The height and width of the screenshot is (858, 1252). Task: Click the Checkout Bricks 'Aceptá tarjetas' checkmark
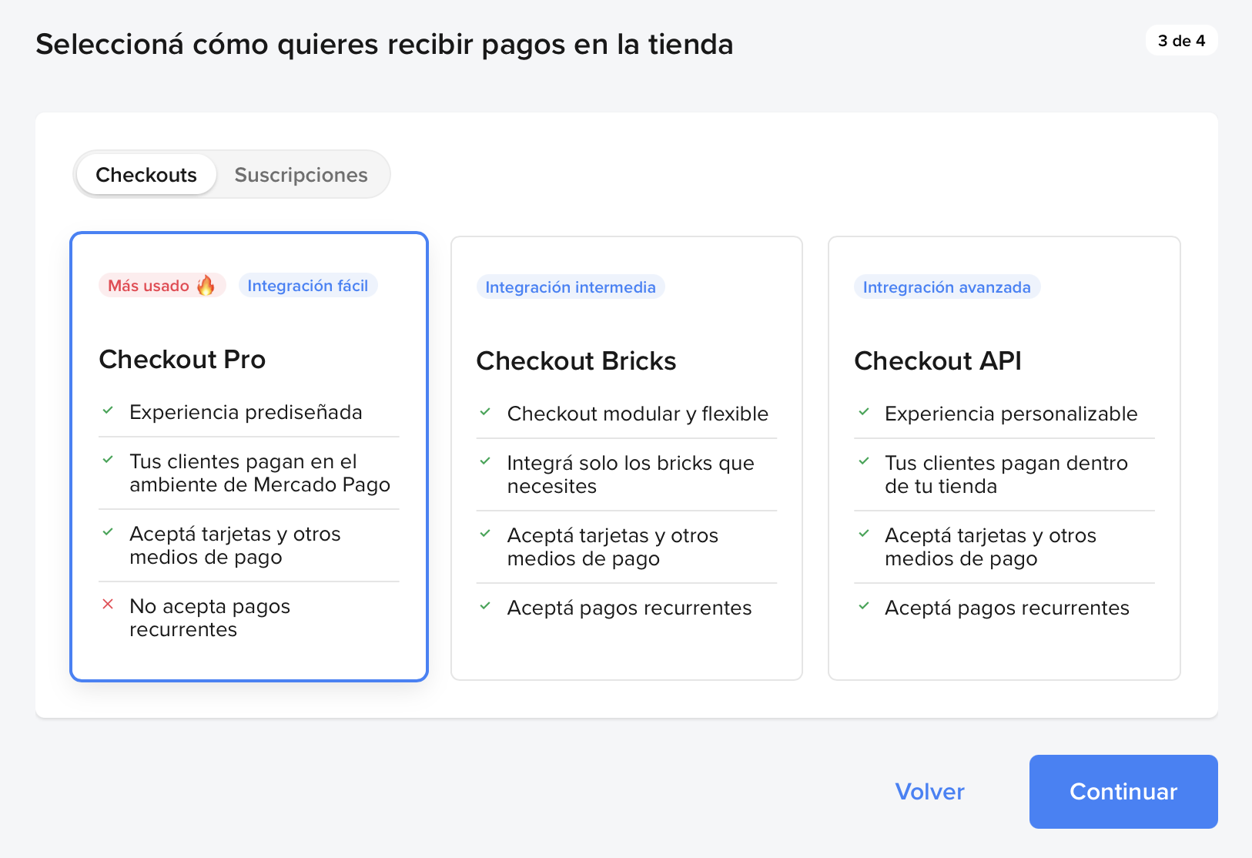tap(485, 534)
